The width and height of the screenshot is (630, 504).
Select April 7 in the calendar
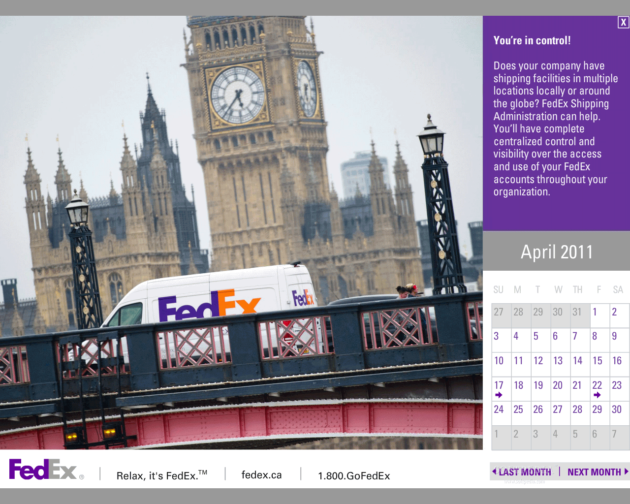click(580, 340)
